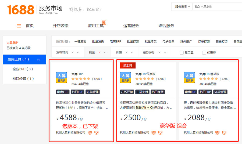242x144 pixels.
Task: Click the fuwu.1688.com text under 服务市场
Action: click(x=48, y=13)
